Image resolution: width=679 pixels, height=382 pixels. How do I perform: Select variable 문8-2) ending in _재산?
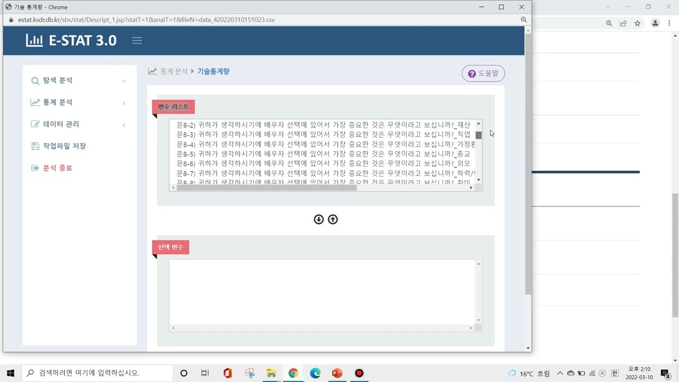[324, 125]
